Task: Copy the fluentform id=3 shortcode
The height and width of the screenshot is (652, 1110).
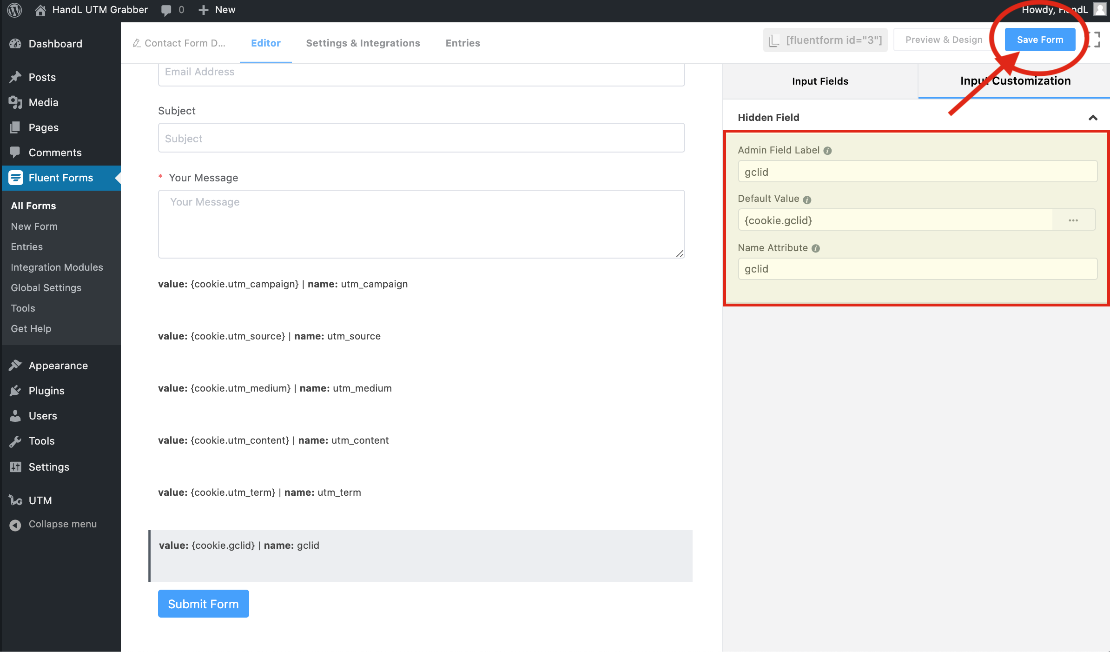Action: click(x=826, y=40)
